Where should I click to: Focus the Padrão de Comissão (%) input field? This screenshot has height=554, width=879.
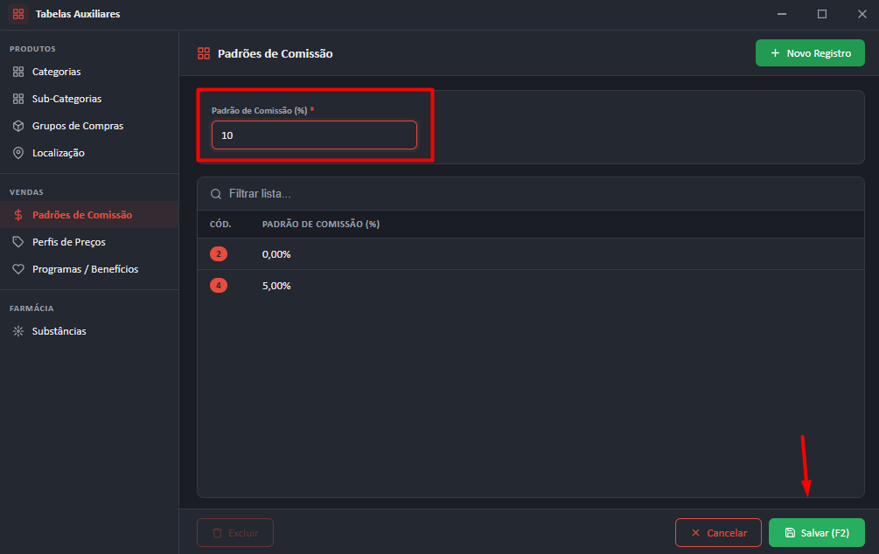(x=314, y=135)
